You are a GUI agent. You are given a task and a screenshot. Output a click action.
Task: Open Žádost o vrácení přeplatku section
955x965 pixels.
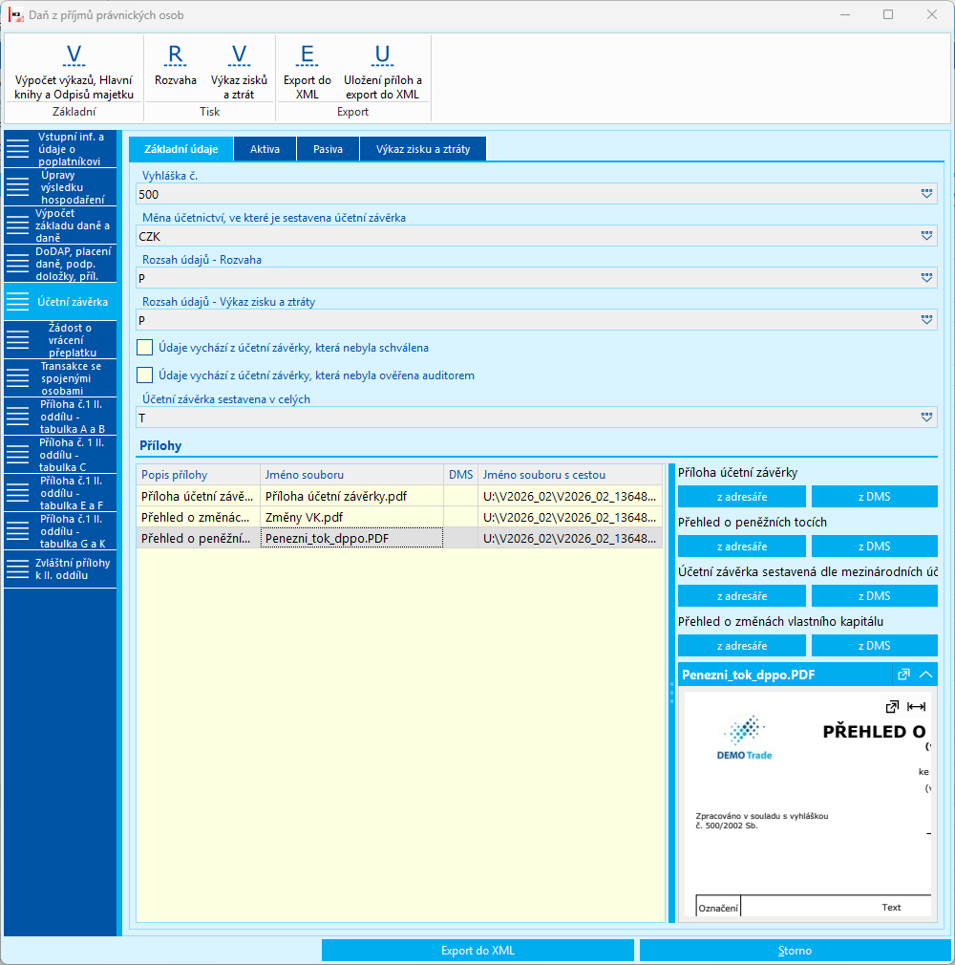tap(60, 340)
